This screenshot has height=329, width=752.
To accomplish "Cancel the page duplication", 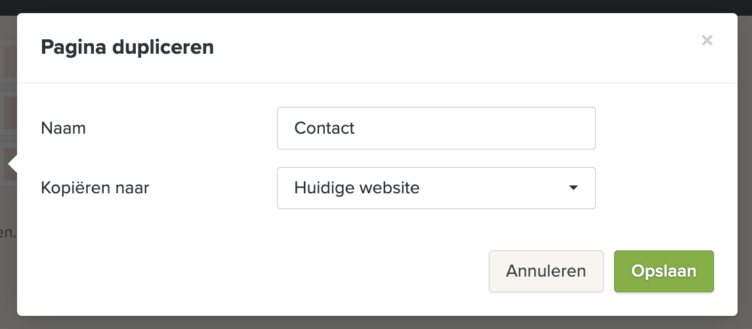I will click(545, 271).
